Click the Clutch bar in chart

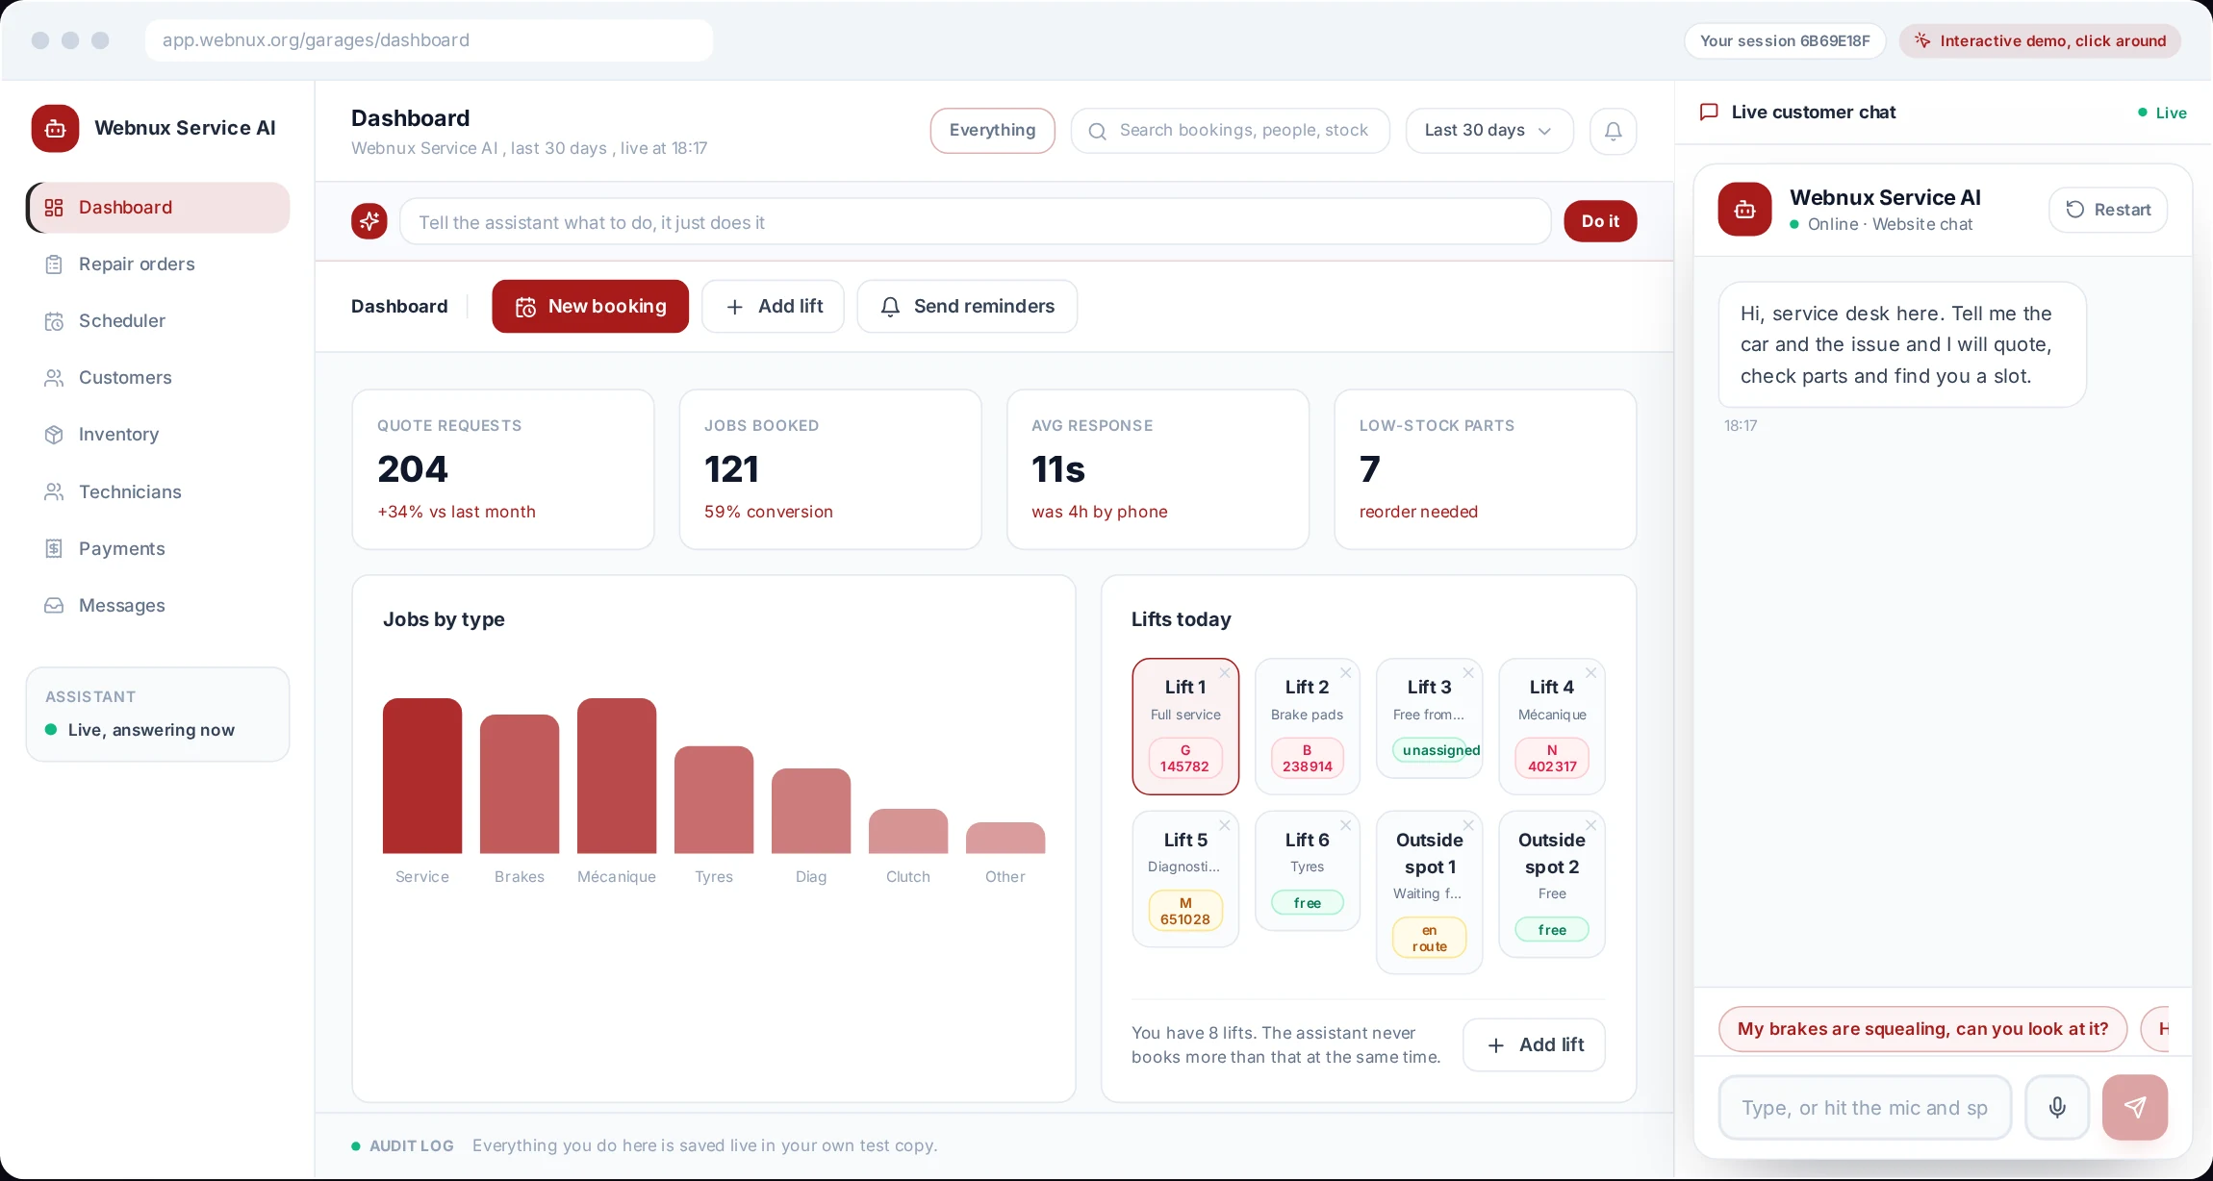pos(908,831)
